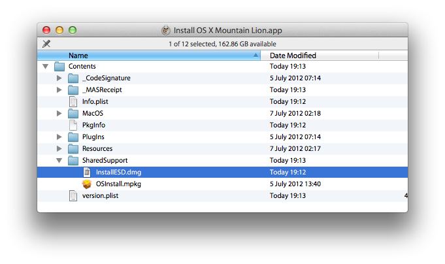
Task: Select the _CodeSignature row name
Action: pyautogui.click(x=107, y=78)
